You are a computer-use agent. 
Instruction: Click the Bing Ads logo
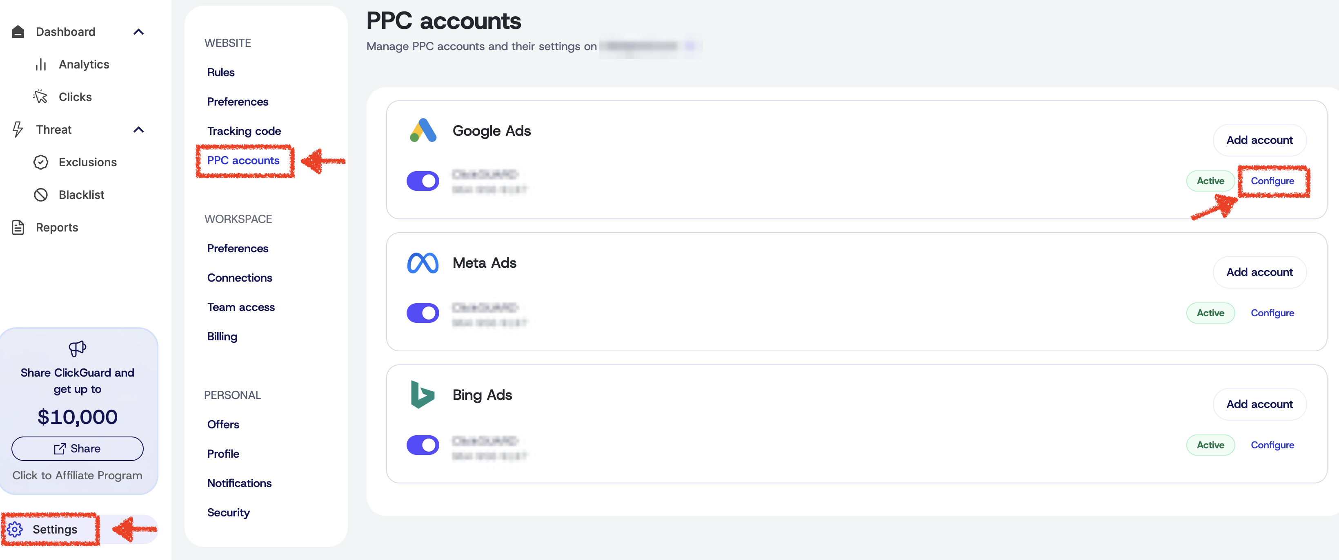pos(422,395)
